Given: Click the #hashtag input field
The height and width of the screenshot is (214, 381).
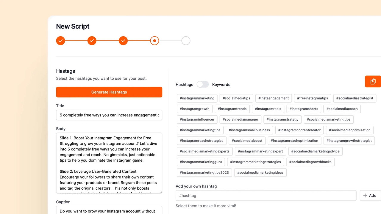Looking at the screenshot, I should click(266, 196).
